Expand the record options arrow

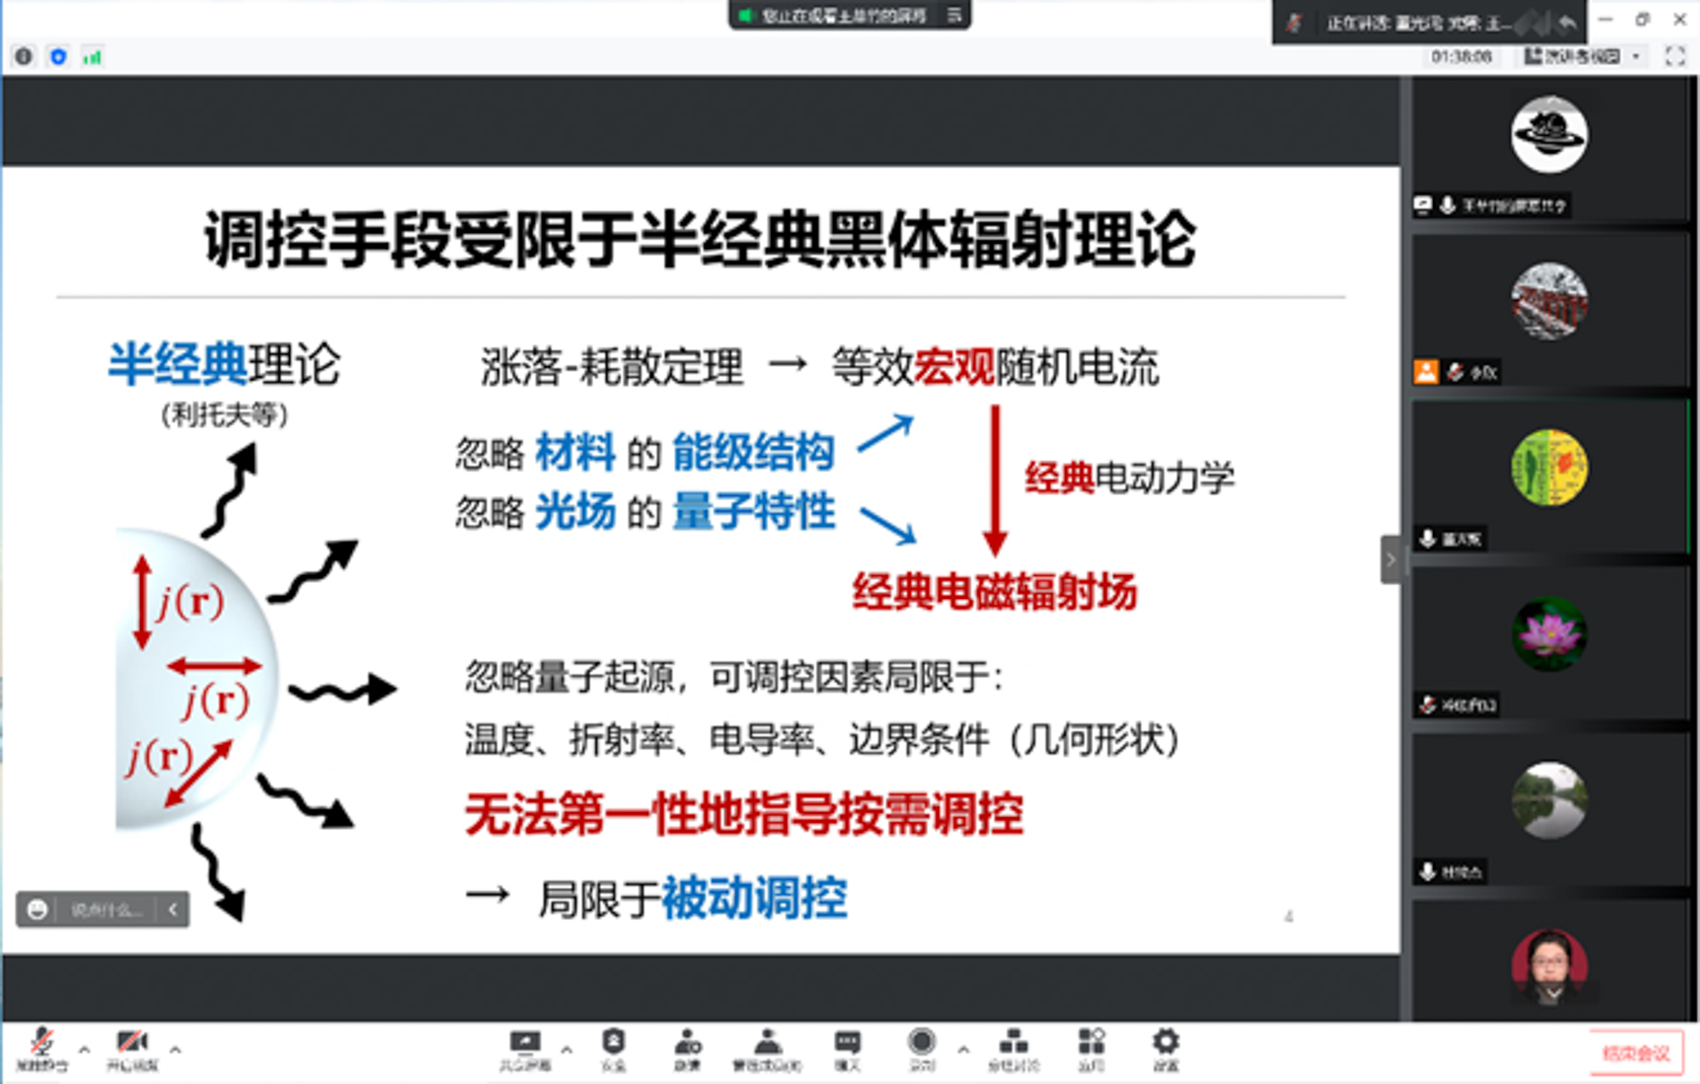(963, 1050)
